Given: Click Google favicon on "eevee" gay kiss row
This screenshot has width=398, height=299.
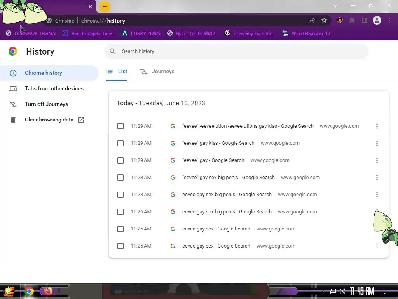Looking at the screenshot, I should coord(173,143).
